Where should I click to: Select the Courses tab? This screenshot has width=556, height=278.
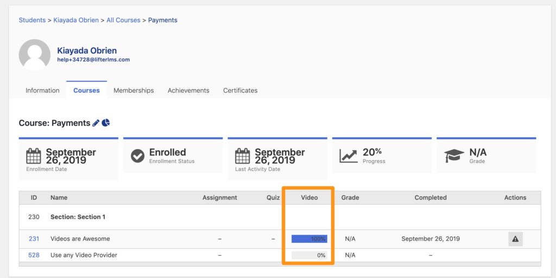(x=86, y=91)
